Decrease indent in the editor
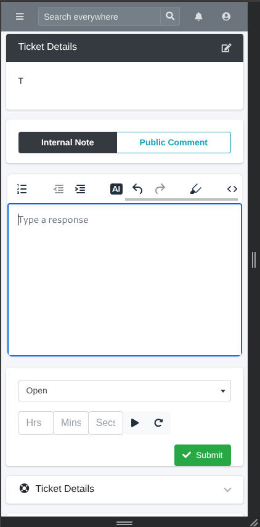Screen dimensions: 260x527 pyautogui.click(x=59, y=189)
